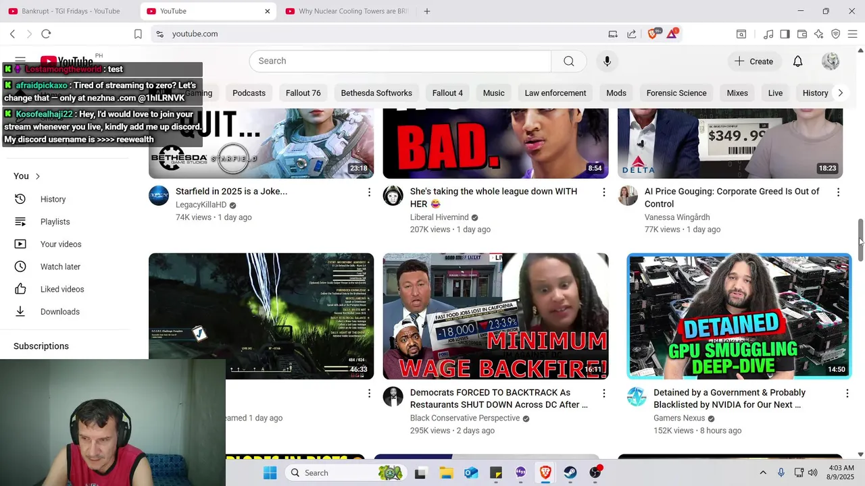Select the Music filter chip
Screen dimensions: 865x486
tap(493, 93)
